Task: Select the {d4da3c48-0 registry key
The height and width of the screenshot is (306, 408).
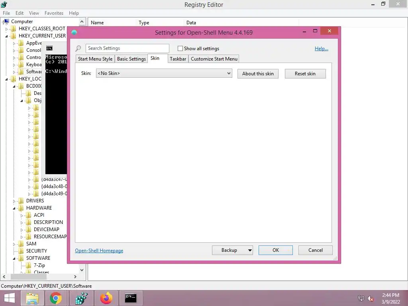Action: (x=54, y=186)
